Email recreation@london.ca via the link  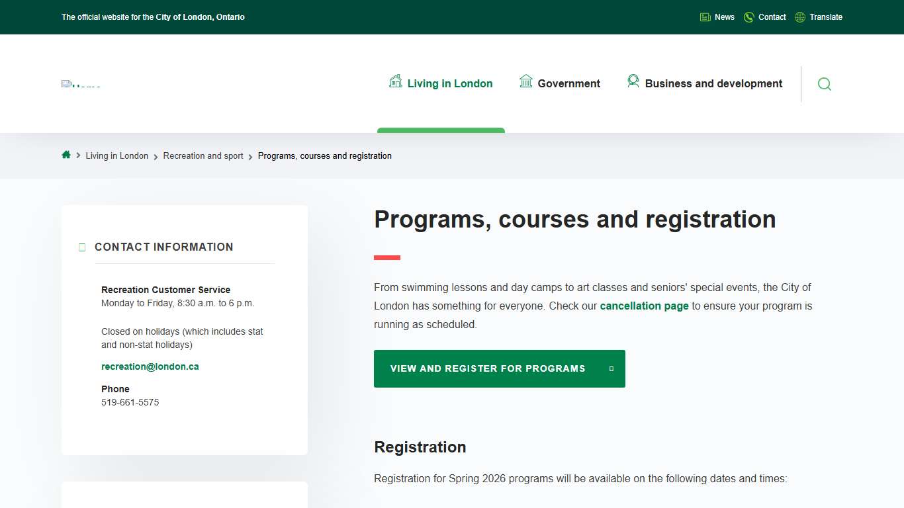150,366
